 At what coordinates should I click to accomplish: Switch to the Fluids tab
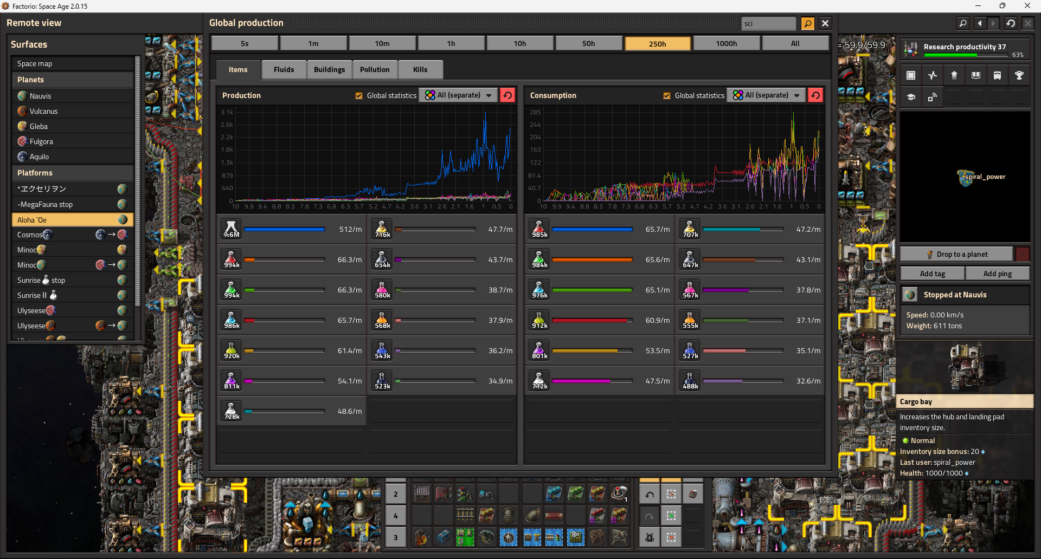coord(284,70)
